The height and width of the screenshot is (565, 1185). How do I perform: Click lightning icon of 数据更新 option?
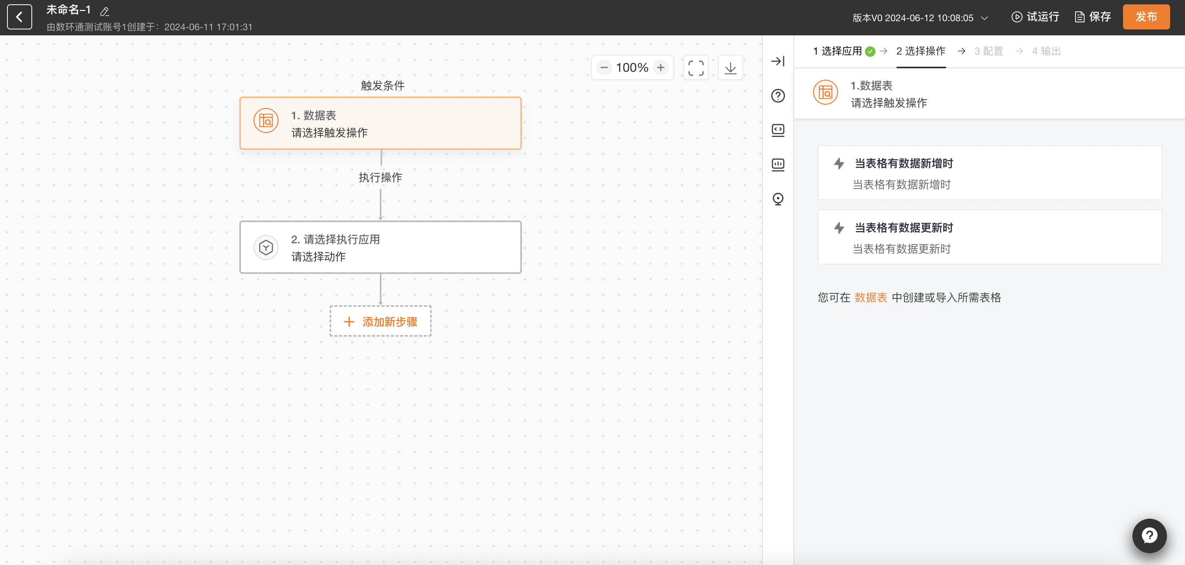click(x=839, y=228)
